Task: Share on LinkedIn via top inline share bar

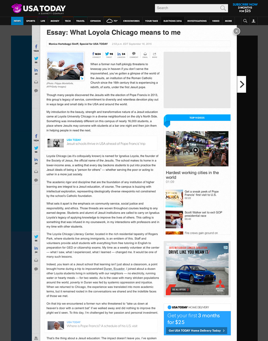Action: pyautogui.click(x=121, y=55)
